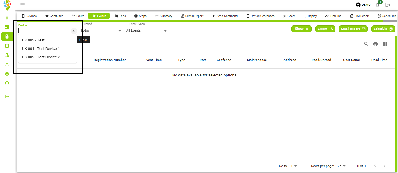This screenshot has height=173, width=398.
Task: Select UK 001 - Test Device 1 option
Action: (x=41, y=49)
